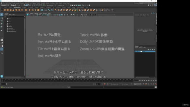Go to the start of playback range

click(140, 80)
